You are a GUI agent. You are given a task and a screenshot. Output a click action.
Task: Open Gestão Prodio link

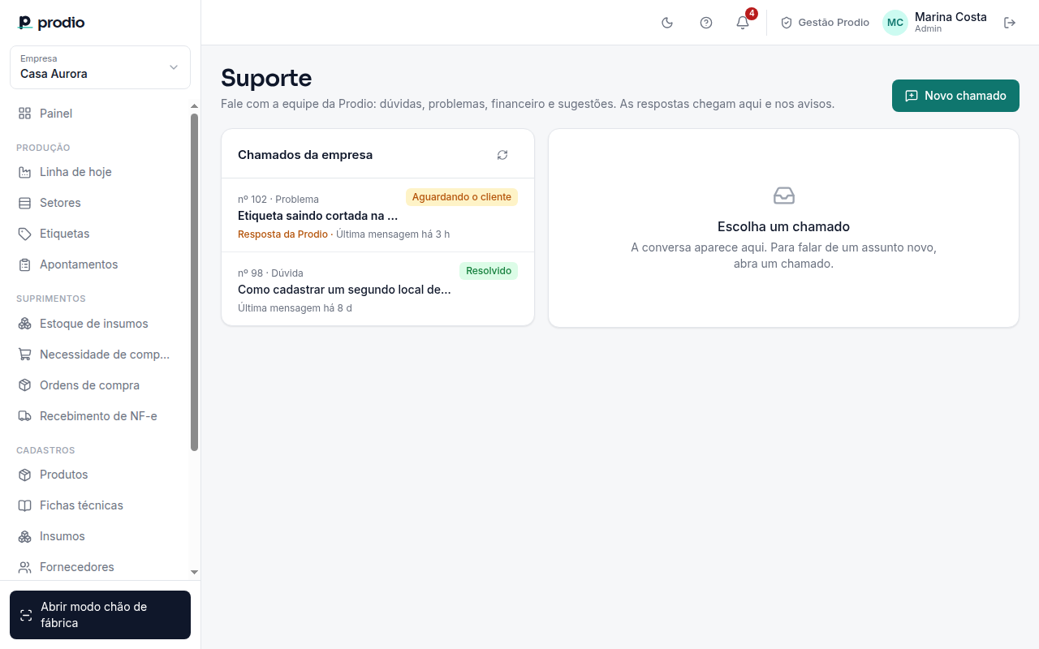coord(825,23)
